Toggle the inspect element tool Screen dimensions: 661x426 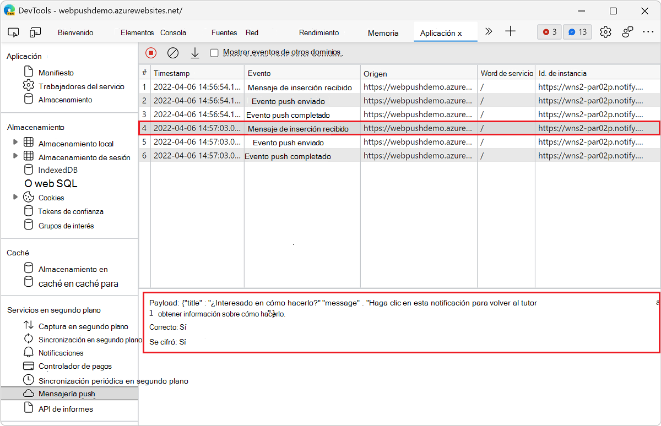point(14,32)
